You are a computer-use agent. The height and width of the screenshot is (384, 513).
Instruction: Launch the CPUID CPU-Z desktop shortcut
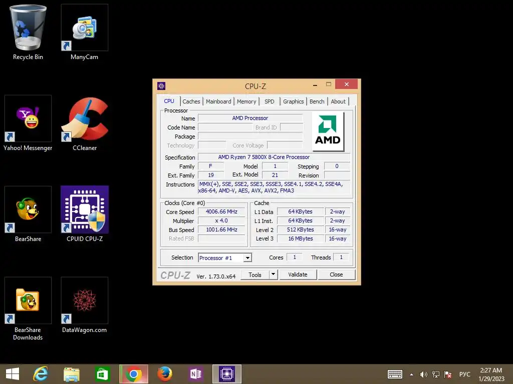click(84, 214)
